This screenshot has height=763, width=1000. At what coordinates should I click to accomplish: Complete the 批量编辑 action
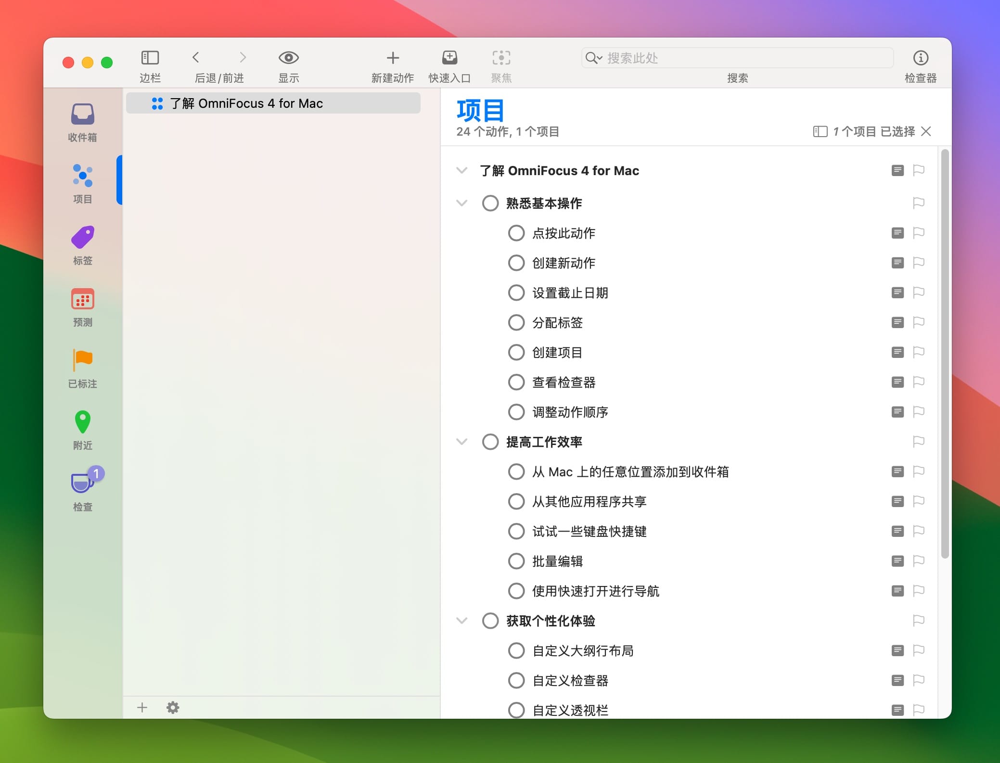(x=516, y=561)
